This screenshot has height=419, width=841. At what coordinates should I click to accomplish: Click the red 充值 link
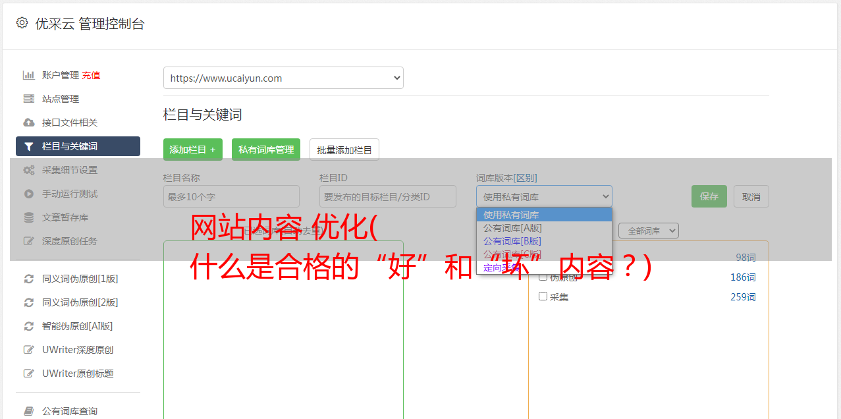[x=91, y=75]
